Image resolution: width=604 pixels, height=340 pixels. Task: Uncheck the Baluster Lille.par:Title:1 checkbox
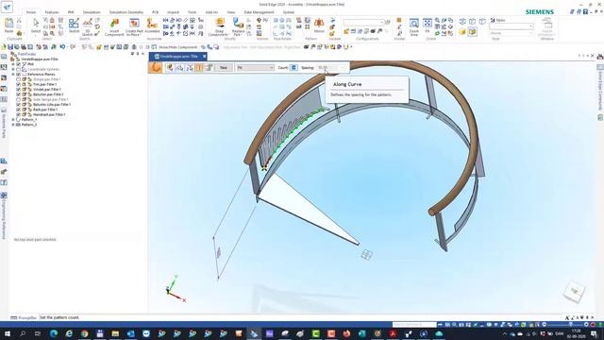(x=19, y=105)
